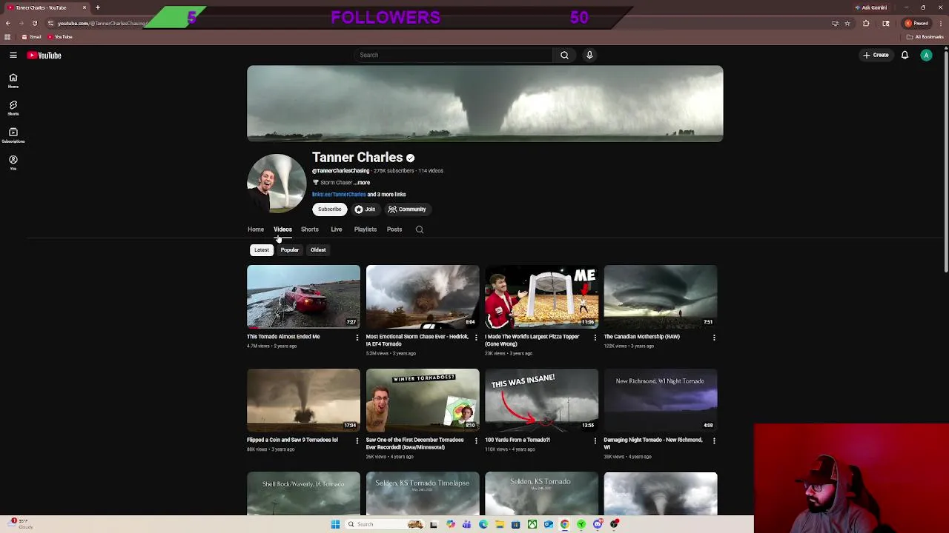Open options menu for 'First December Tornadoes' video
Viewport: 949px width, 533px height.
476,441
